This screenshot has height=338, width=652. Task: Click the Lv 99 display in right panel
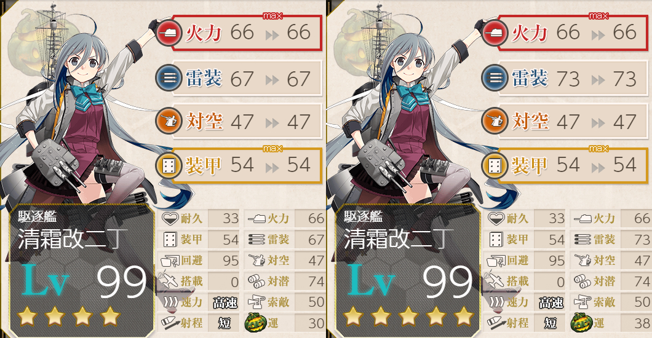coord(410,280)
